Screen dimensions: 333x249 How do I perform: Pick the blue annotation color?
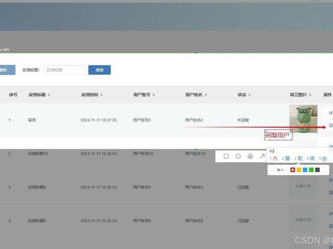pos(305,170)
